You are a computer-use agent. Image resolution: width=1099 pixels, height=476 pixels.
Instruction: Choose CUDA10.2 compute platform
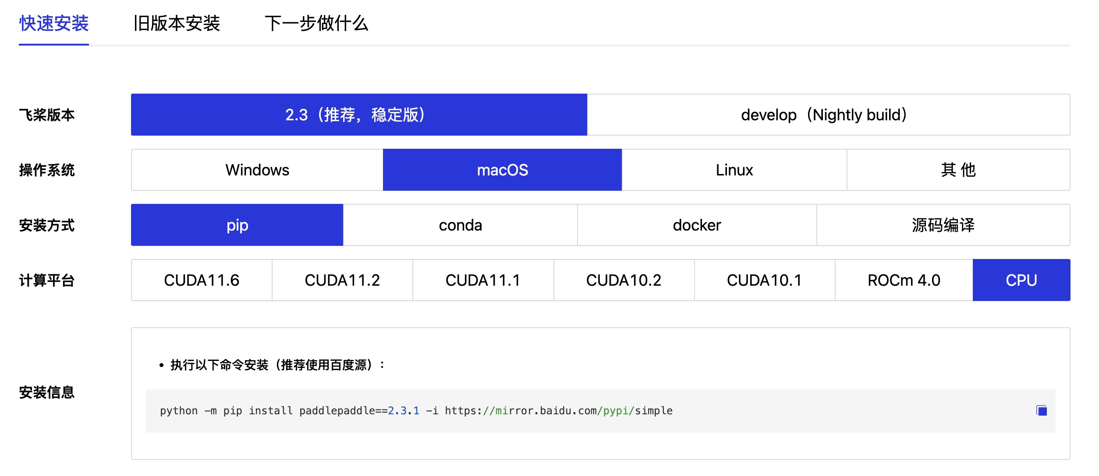point(624,280)
